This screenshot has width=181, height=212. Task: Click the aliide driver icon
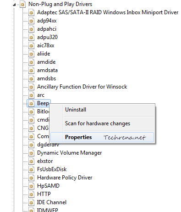coord(31,54)
